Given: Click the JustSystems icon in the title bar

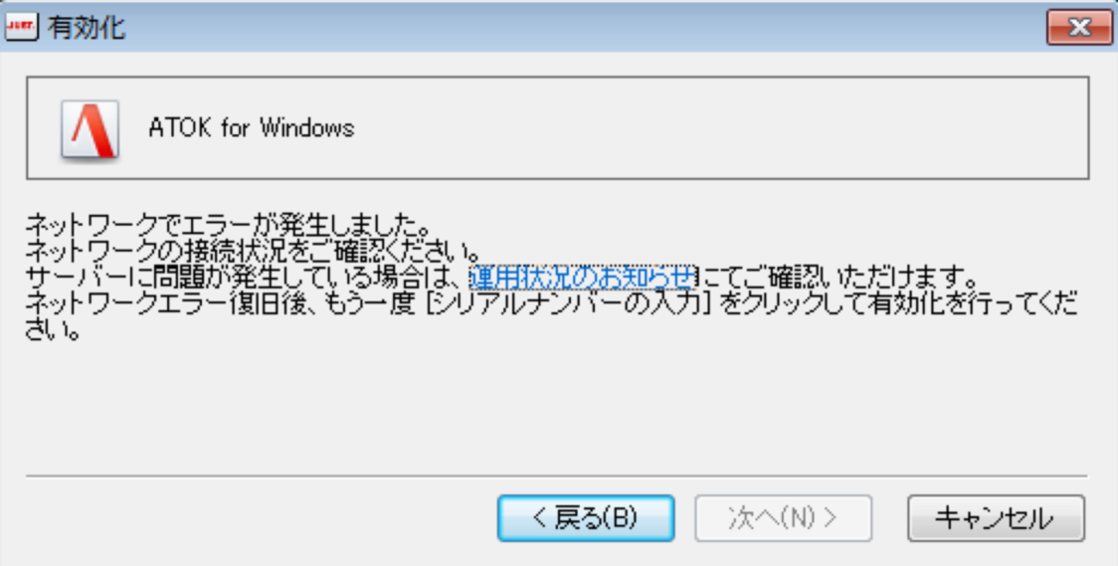Looking at the screenshot, I should pos(18,27).
